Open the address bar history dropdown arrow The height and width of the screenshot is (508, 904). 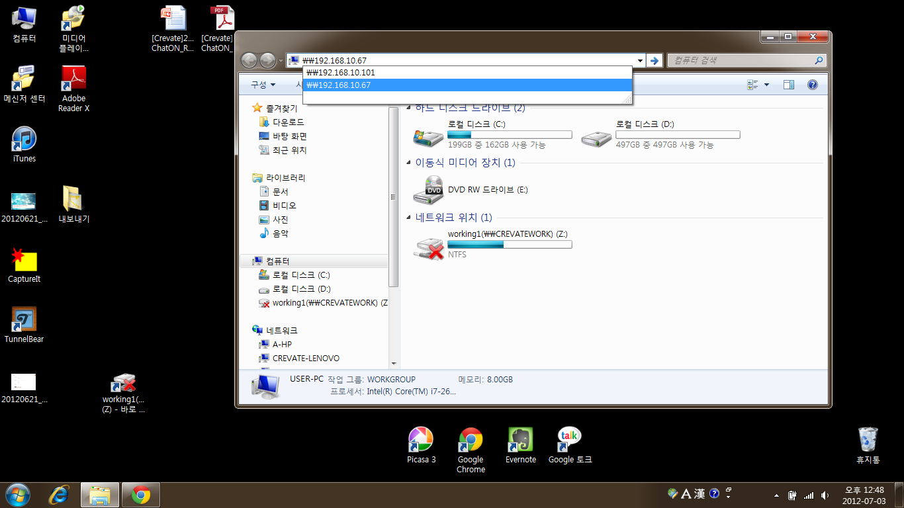click(x=640, y=60)
